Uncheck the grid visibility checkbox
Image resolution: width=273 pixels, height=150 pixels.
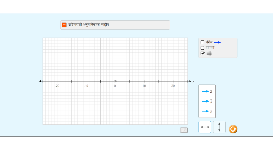pos(202,53)
